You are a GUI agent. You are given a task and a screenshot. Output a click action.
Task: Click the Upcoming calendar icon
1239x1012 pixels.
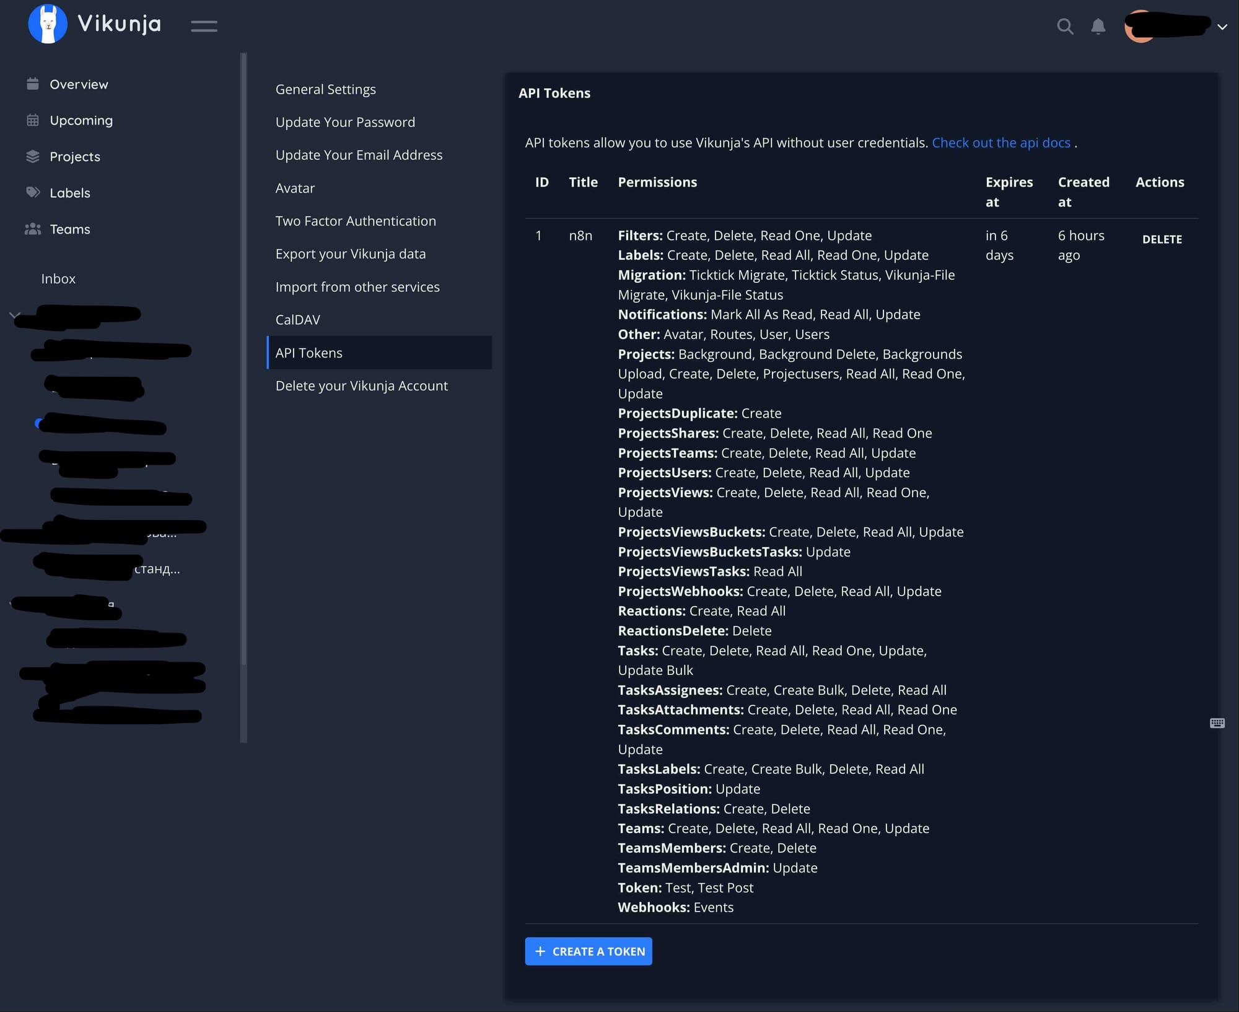point(33,120)
